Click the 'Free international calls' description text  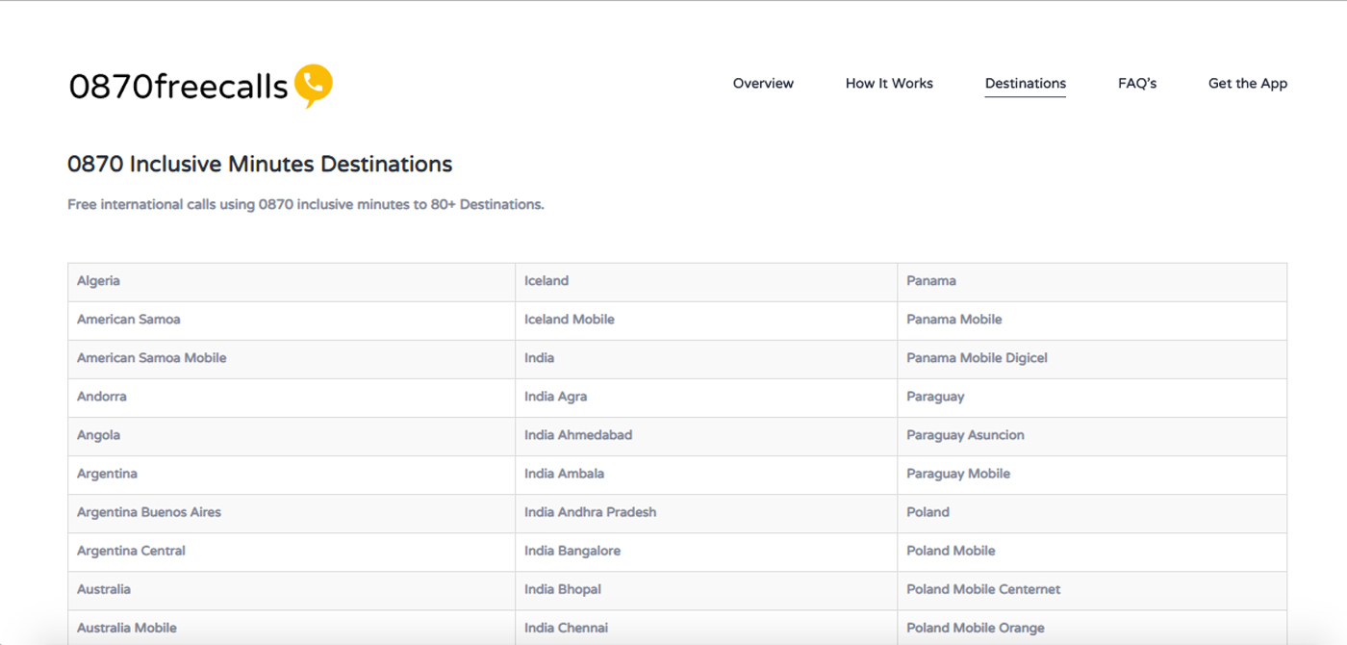point(306,204)
